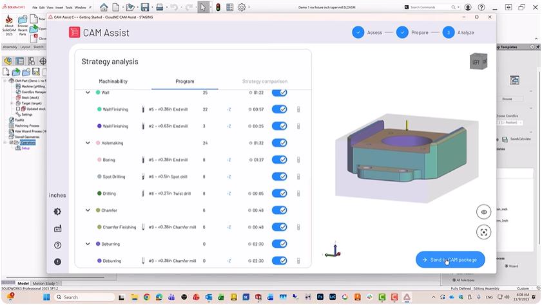Open the SolidWorks Tools menu
This screenshot has height=305, width=542.
tap(69, 7)
